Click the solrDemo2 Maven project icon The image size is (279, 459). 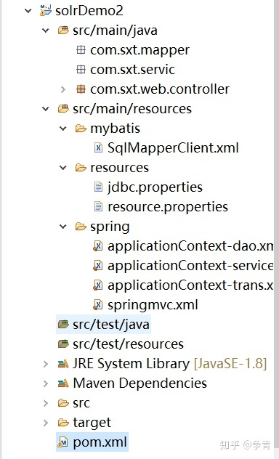pyautogui.click(x=46, y=11)
